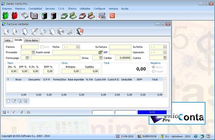Open the red people icon in main toolbar
The image size is (215, 140).
coord(14,16)
